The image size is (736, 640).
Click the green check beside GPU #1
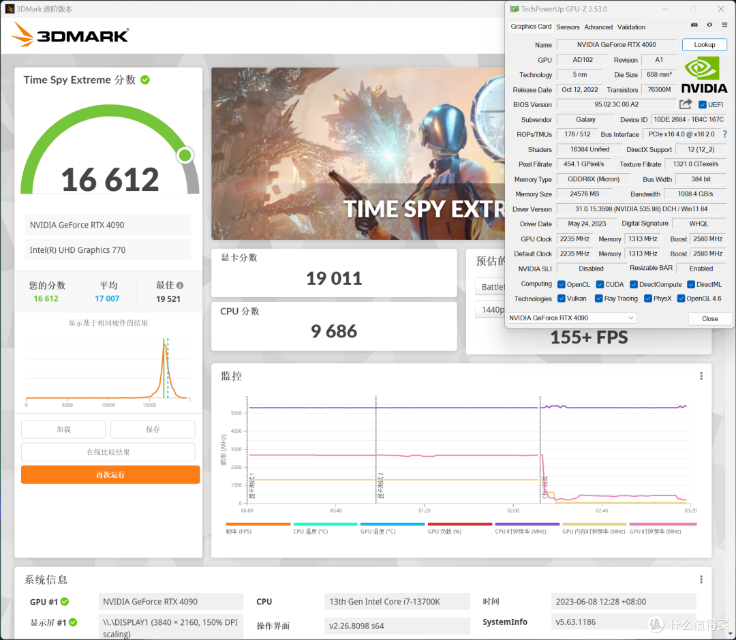(x=65, y=602)
